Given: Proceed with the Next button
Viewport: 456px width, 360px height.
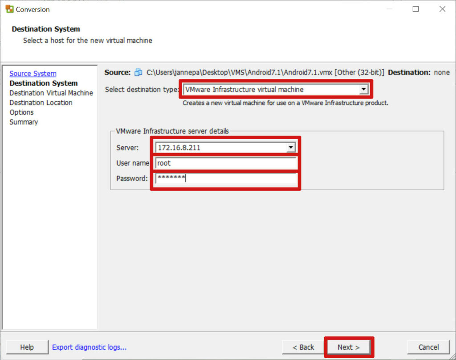Looking at the screenshot, I should 349,347.
